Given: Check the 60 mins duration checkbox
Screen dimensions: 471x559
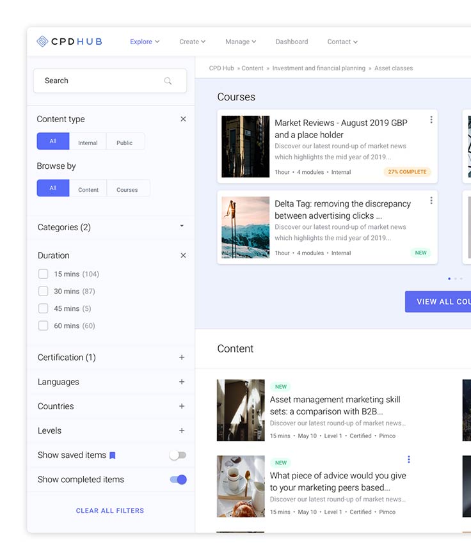Looking at the screenshot, I should [x=43, y=326].
